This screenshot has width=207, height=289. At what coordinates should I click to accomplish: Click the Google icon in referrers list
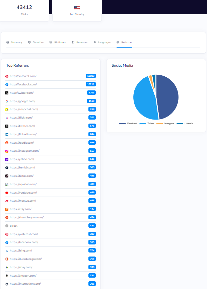pos(7,101)
